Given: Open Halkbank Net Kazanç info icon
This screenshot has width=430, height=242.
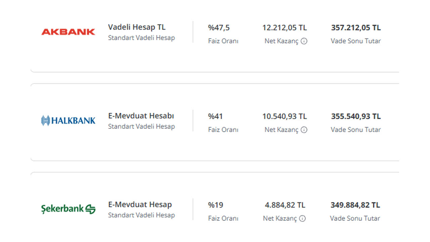Looking at the screenshot, I should 304,130.
